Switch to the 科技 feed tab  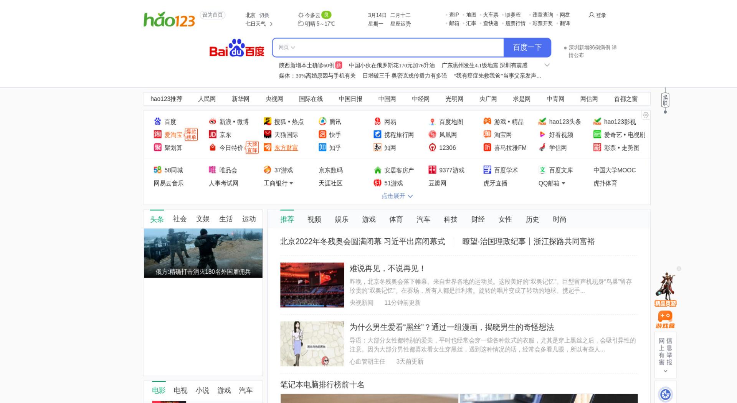pyautogui.click(x=450, y=219)
